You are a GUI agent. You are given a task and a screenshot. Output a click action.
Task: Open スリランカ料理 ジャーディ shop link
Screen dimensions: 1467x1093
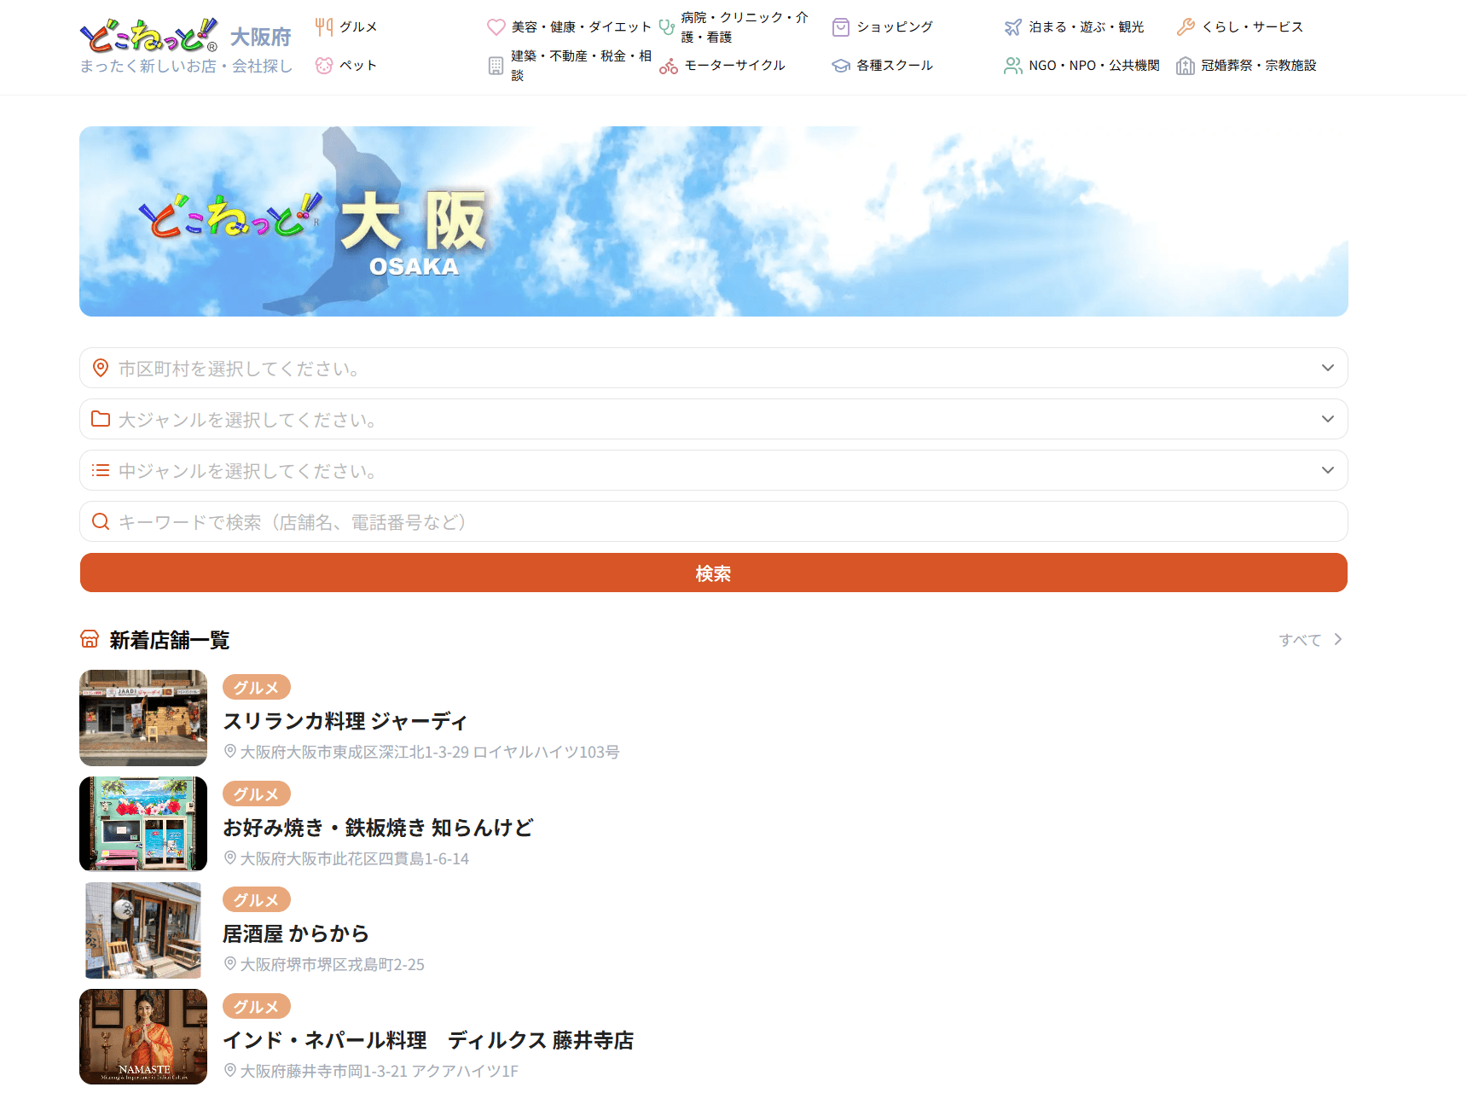point(345,721)
